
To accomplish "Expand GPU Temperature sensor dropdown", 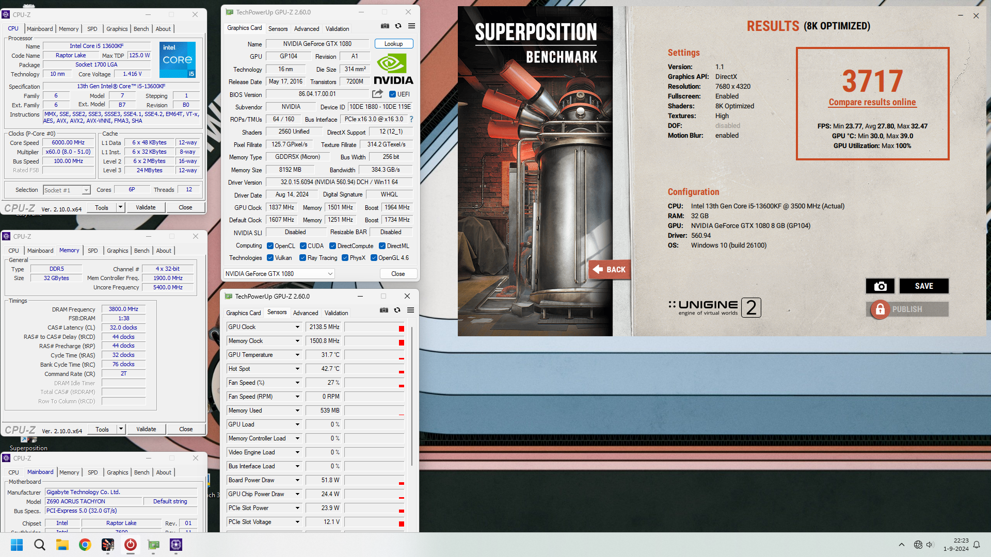I will pos(297,355).
